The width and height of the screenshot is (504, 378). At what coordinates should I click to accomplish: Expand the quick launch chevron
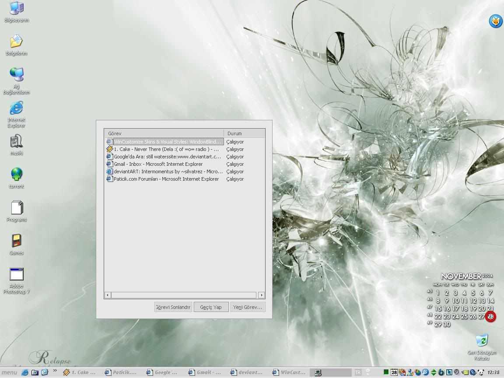[x=55, y=371]
